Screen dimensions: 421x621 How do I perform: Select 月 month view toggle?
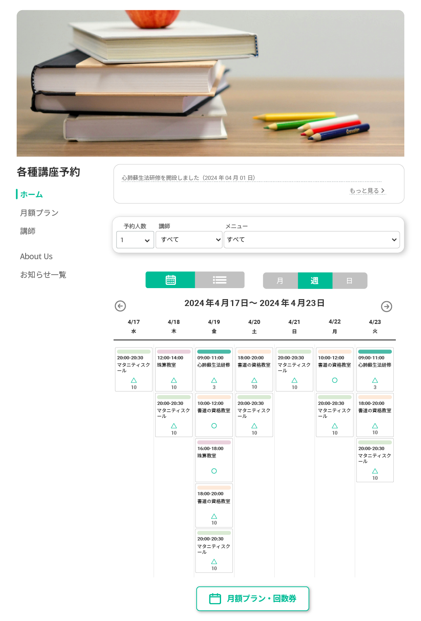[280, 281]
